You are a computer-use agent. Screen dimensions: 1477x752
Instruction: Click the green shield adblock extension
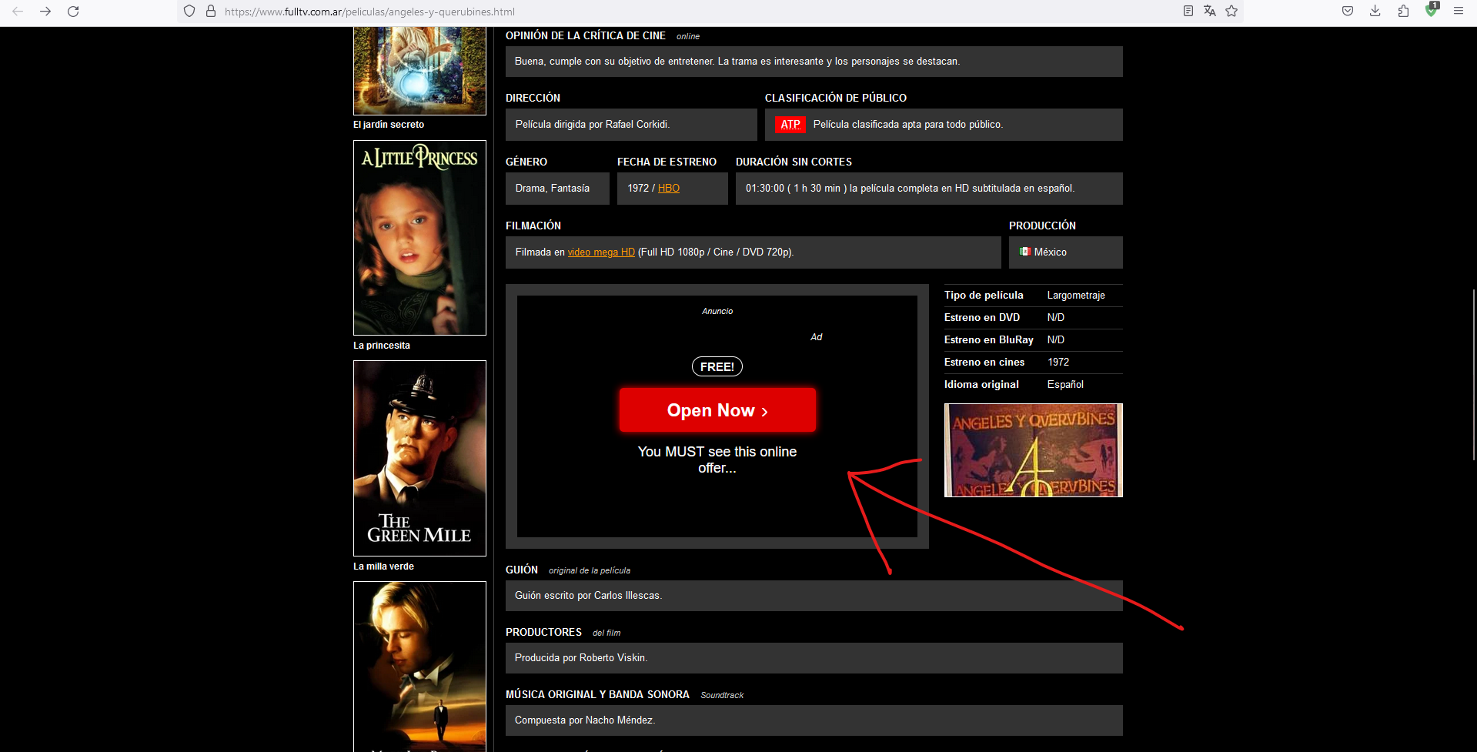point(1431,11)
